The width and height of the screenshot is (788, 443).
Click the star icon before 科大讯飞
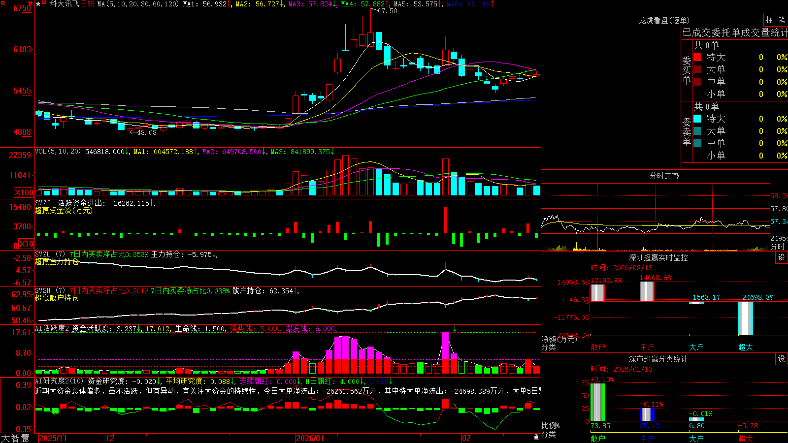coord(38,4)
